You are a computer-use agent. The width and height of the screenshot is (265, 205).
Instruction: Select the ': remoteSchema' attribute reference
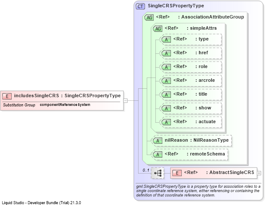coord(205,154)
